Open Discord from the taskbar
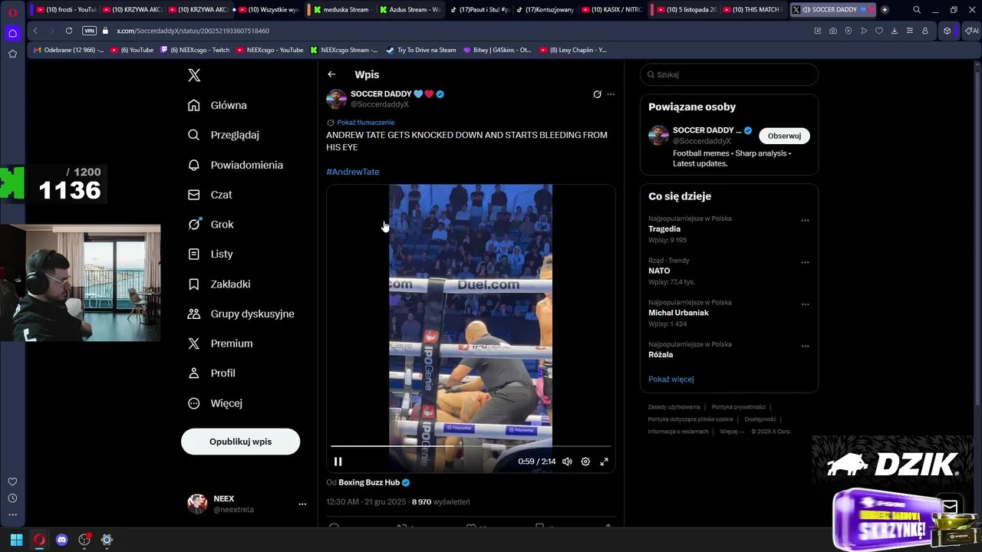This screenshot has height=552, width=982. click(x=62, y=540)
